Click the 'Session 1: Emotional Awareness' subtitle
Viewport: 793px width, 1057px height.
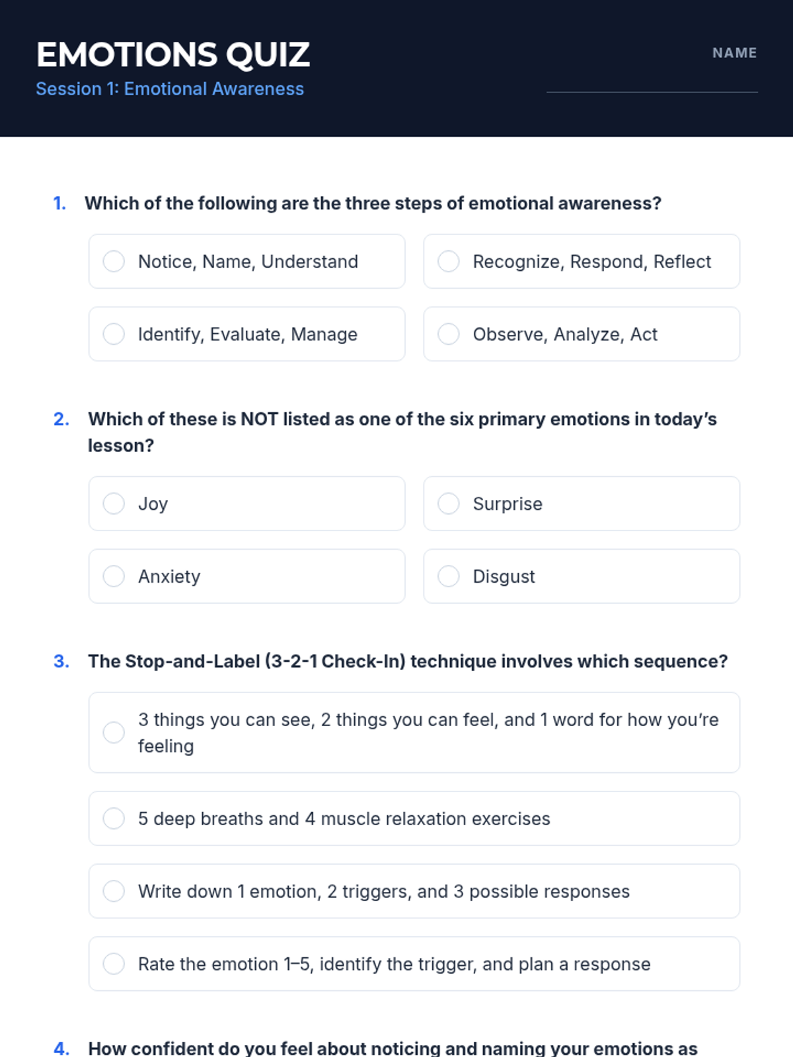(170, 89)
